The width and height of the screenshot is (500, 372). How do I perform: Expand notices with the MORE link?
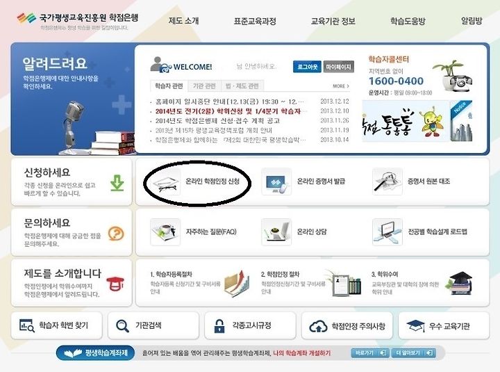(x=341, y=86)
